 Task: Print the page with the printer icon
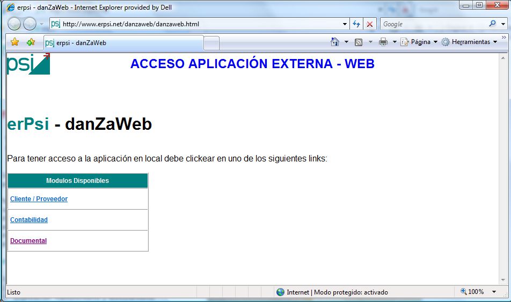click(x=383, y=42)
